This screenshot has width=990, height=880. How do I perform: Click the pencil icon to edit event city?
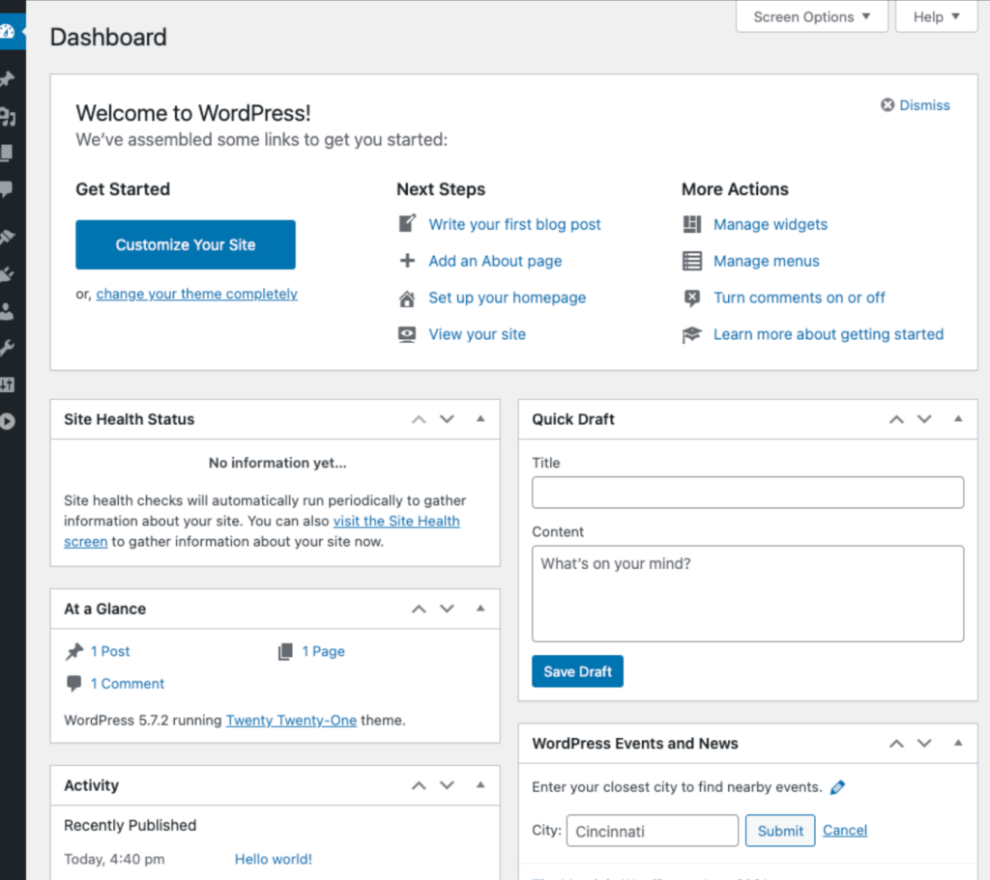[x=837, y=787]
